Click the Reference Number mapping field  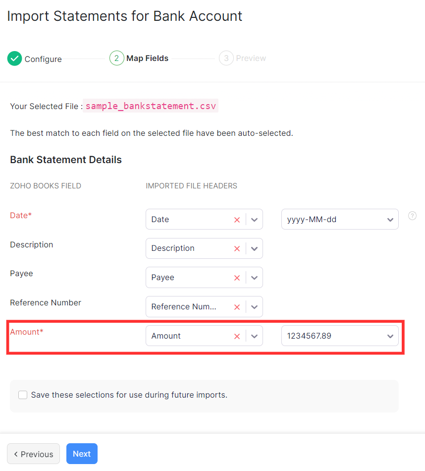(188, 307)
